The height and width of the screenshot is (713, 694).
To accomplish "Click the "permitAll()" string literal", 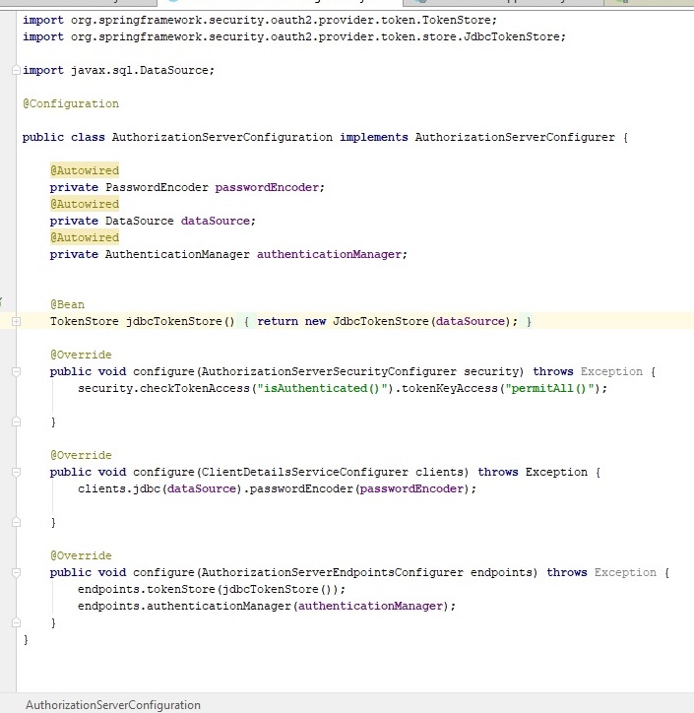I will pyautogui.click(x=550, y=388).
